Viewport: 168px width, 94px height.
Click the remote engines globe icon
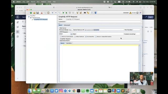tap(137, 13)
